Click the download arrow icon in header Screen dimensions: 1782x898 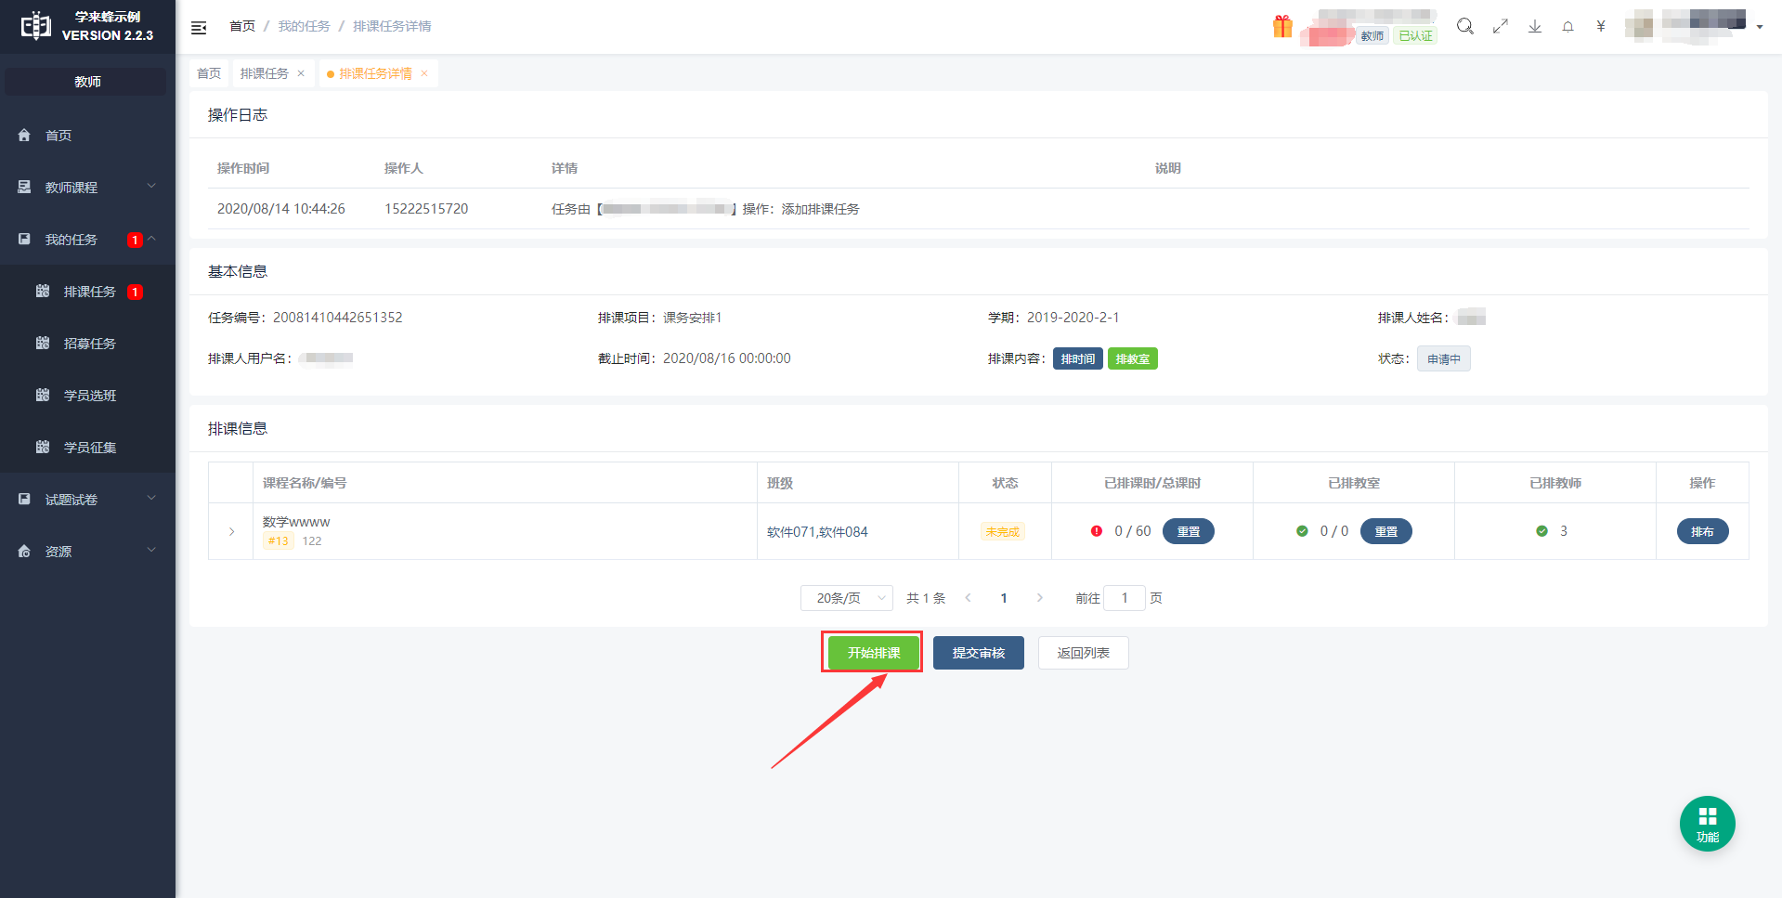click(x=1534, y=27)
